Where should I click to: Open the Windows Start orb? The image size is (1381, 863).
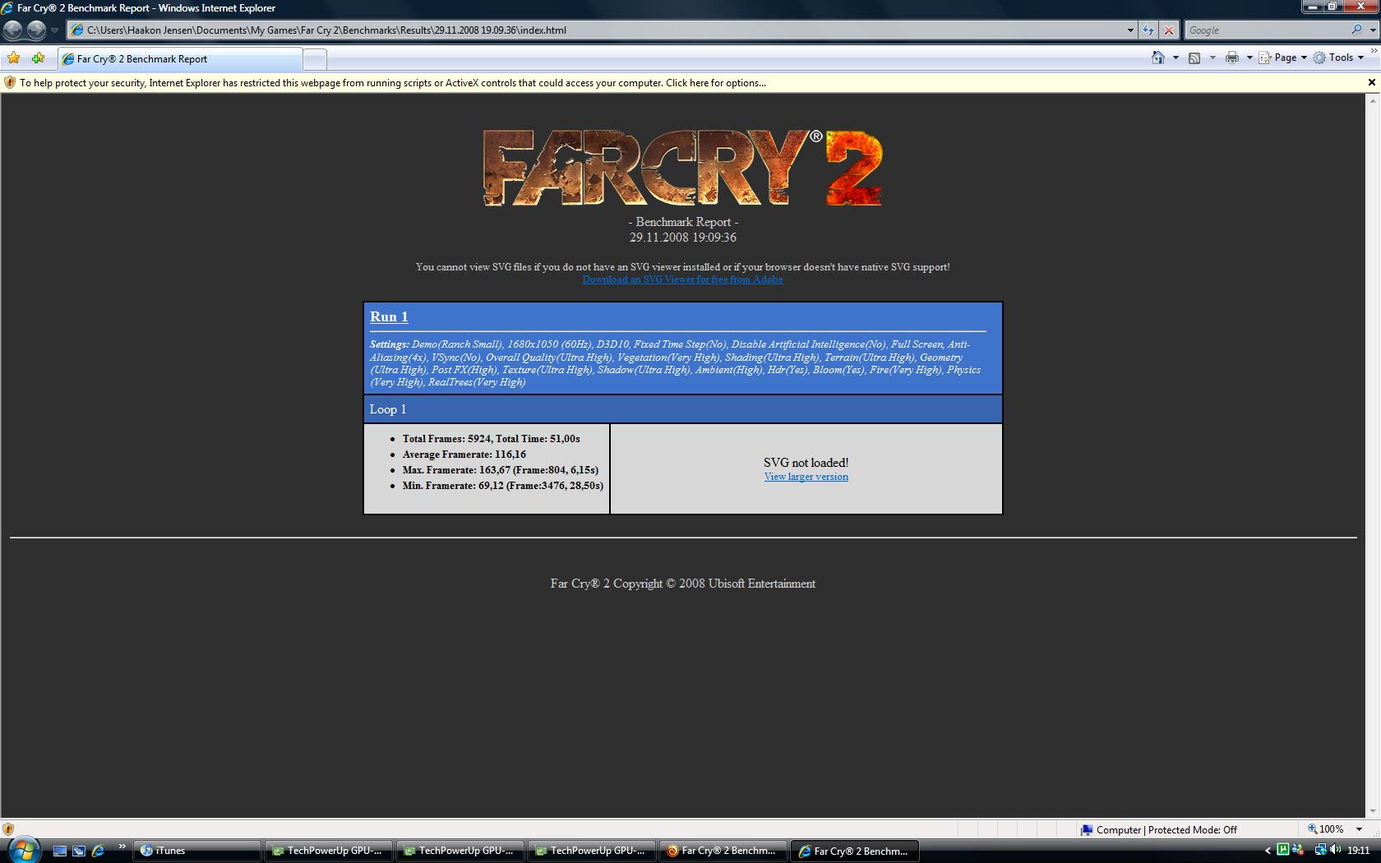pos(23,850)
